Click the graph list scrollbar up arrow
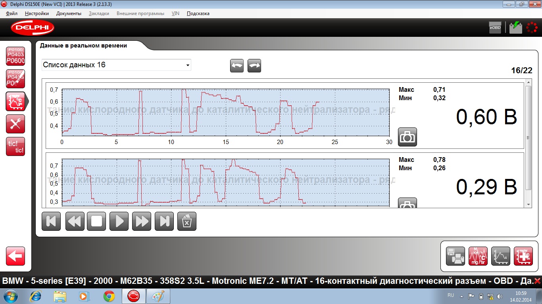The width and height of the screenshot is (542, 304). 528,82
